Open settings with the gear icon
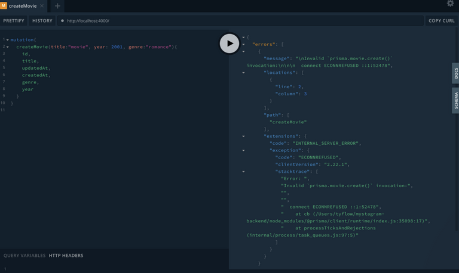459x273 pixels. pos(450,4)
